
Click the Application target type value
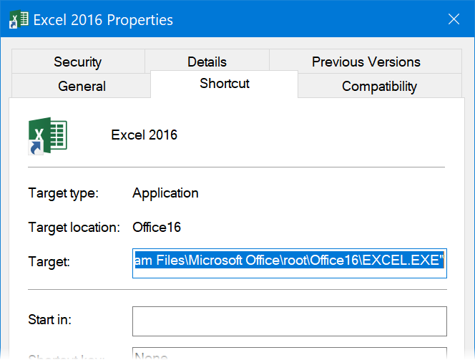(165, 193)
